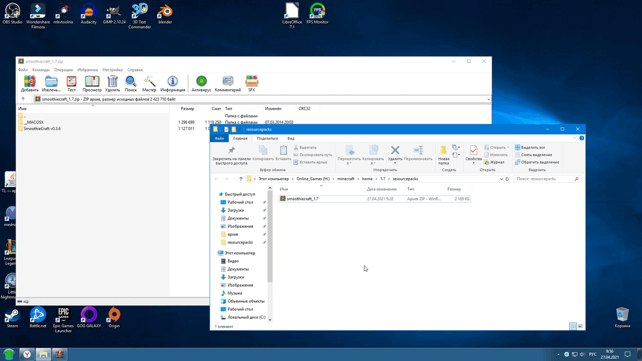Click the Извлечь icon in WinRAR toolbar
This screenshot has width=642, height=361.
[51, 83]
